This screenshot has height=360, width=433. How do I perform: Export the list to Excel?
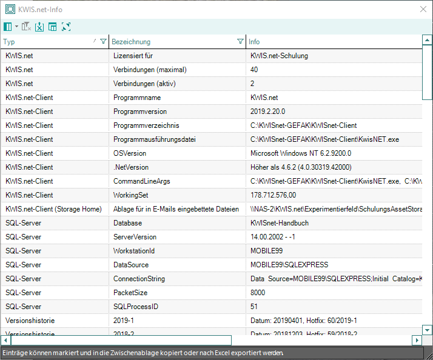[39, 27]
